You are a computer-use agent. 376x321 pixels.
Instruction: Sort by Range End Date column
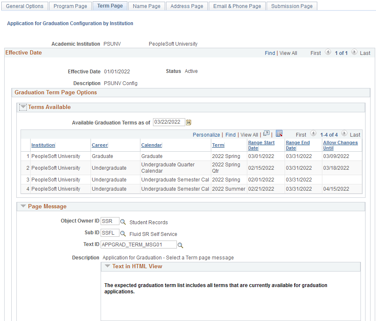coord(298,145)
